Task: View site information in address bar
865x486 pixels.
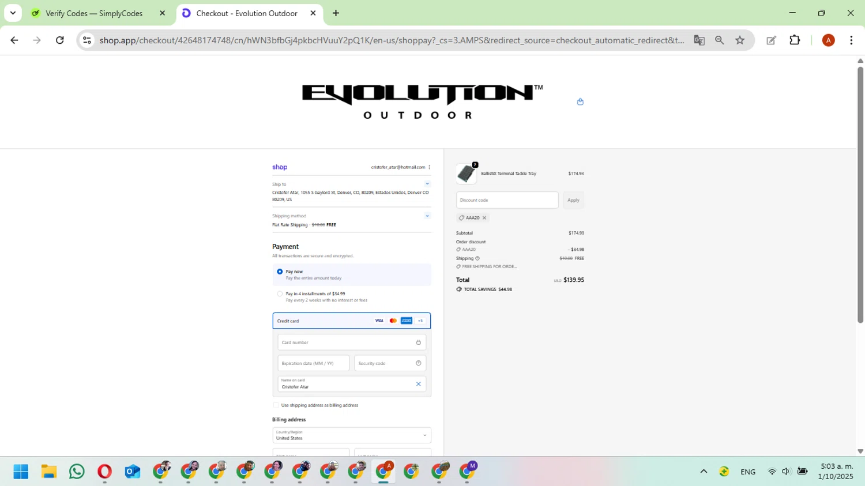Action: [x=87, y=40]
